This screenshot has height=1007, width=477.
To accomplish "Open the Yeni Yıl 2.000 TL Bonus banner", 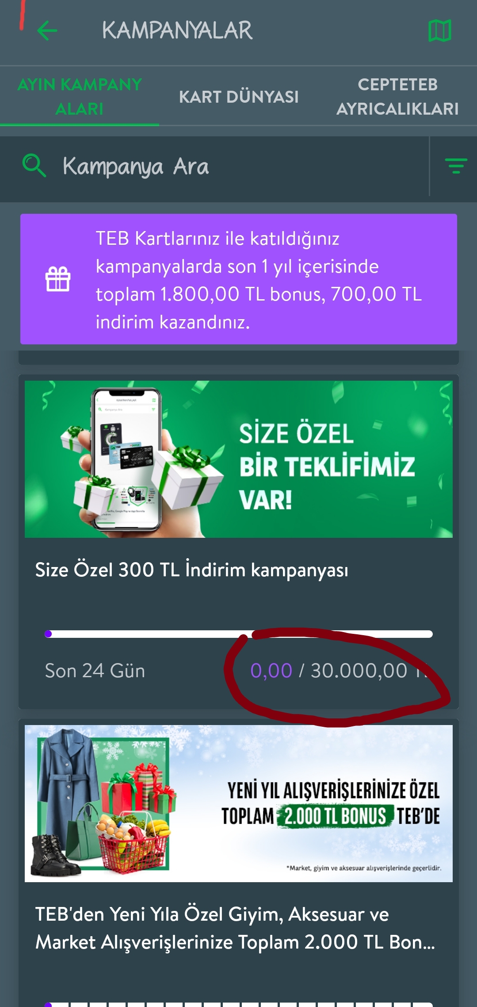I will (x=239, y=803).
